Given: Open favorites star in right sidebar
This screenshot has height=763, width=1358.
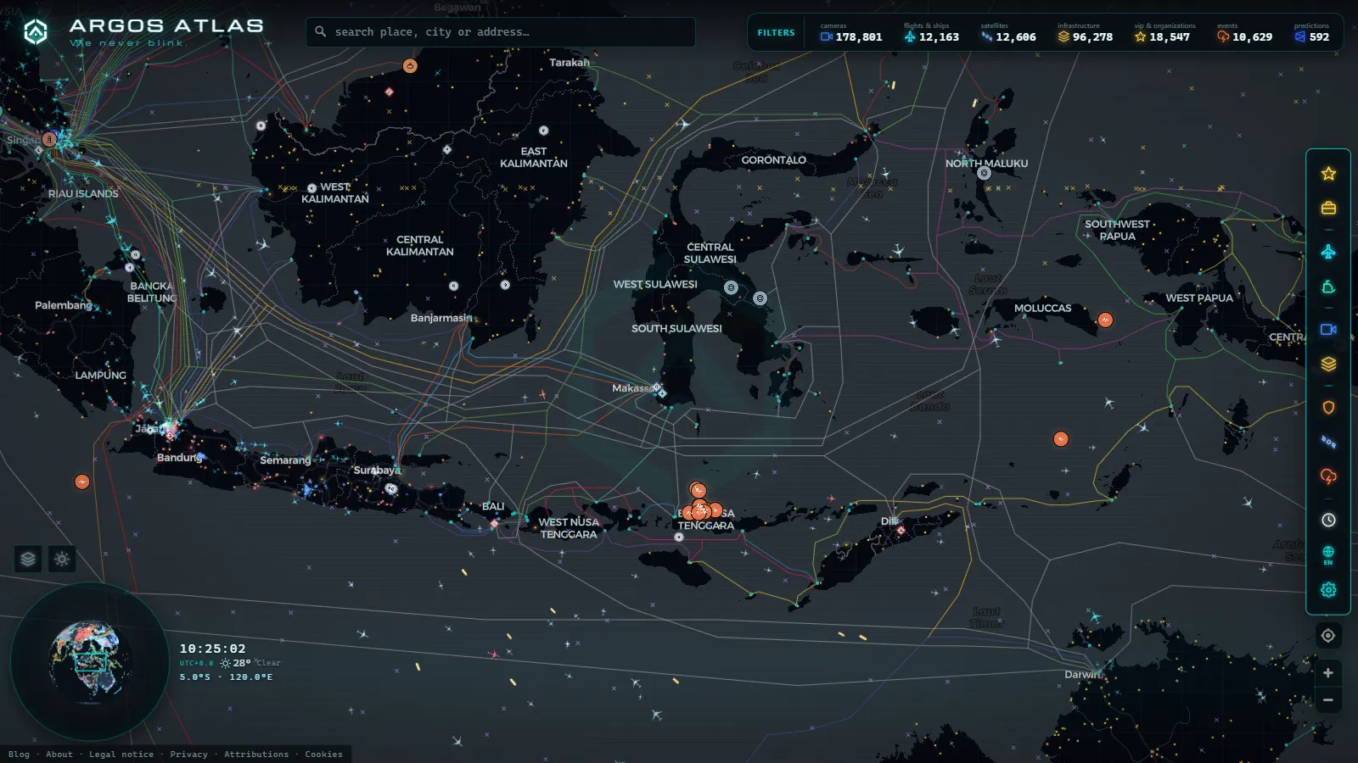Looking at the screenshot, I should click(1328, 174).
